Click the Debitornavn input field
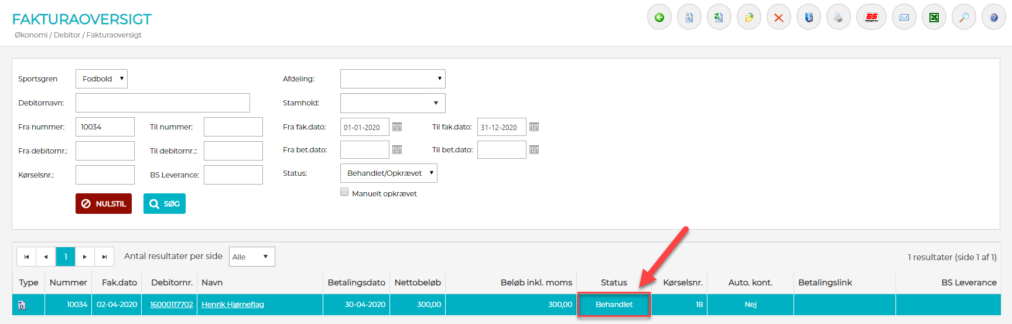 (162, 103)
